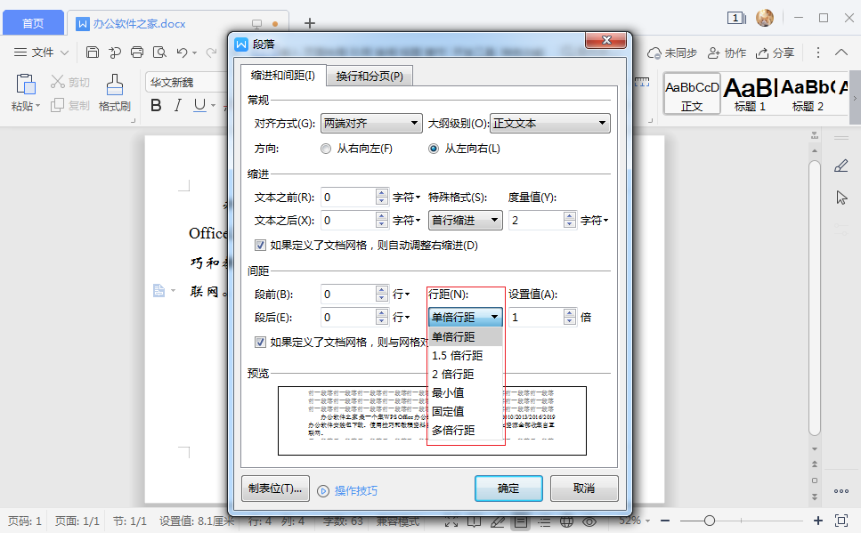Click the 制表位(T)... button

click(275, 489)
